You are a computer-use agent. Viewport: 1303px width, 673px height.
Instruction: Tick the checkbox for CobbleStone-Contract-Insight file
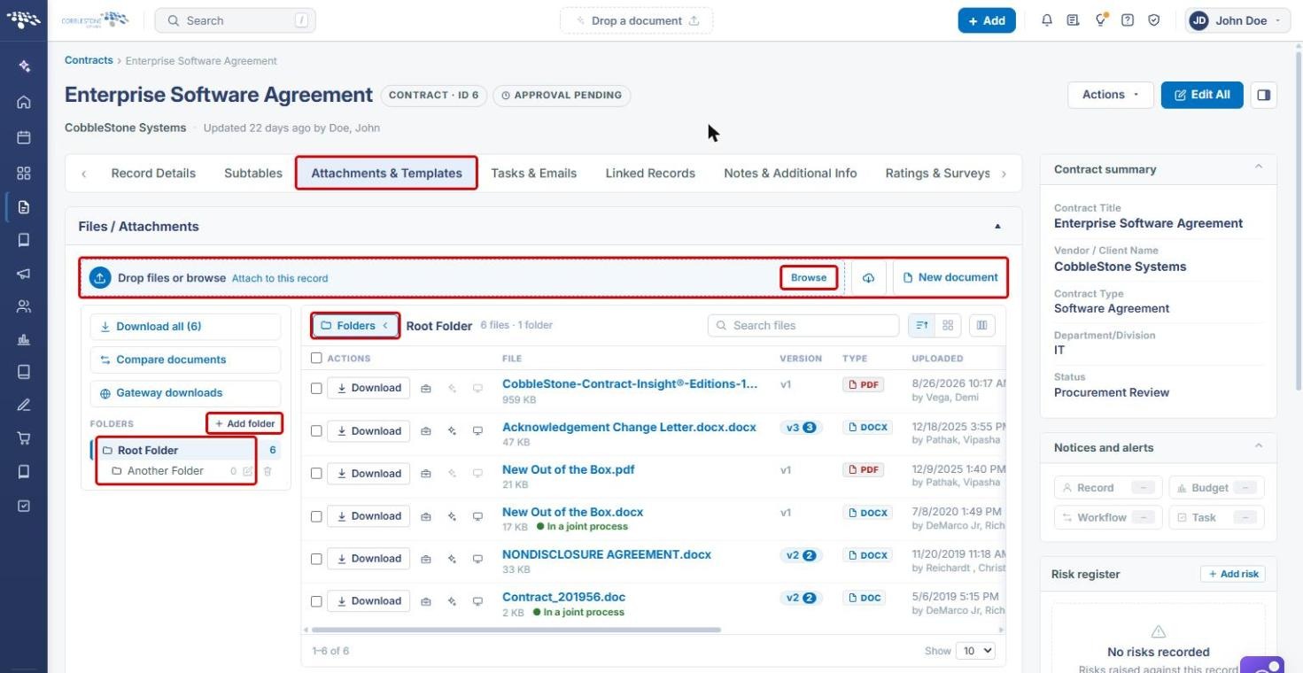coord(316,388)
